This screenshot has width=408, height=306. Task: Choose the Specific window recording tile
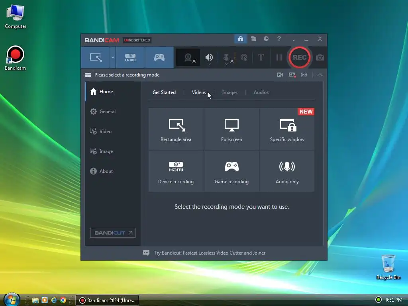coord(287,129)
